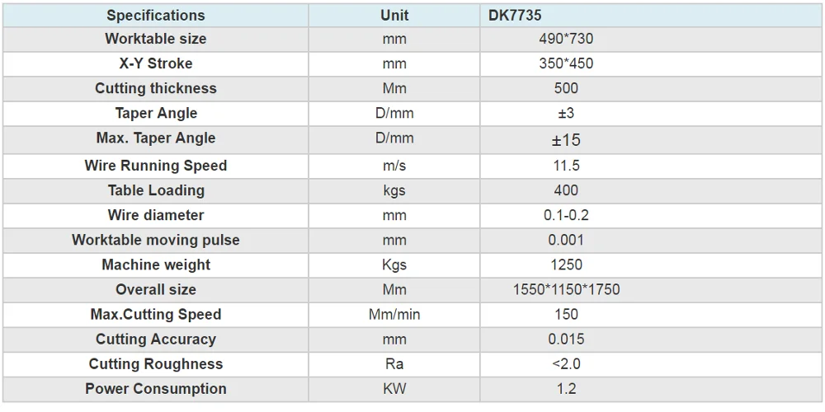This screenshot has height=412, width=825.
Task: Click the Specifications column header
Action: pos(156,15)
